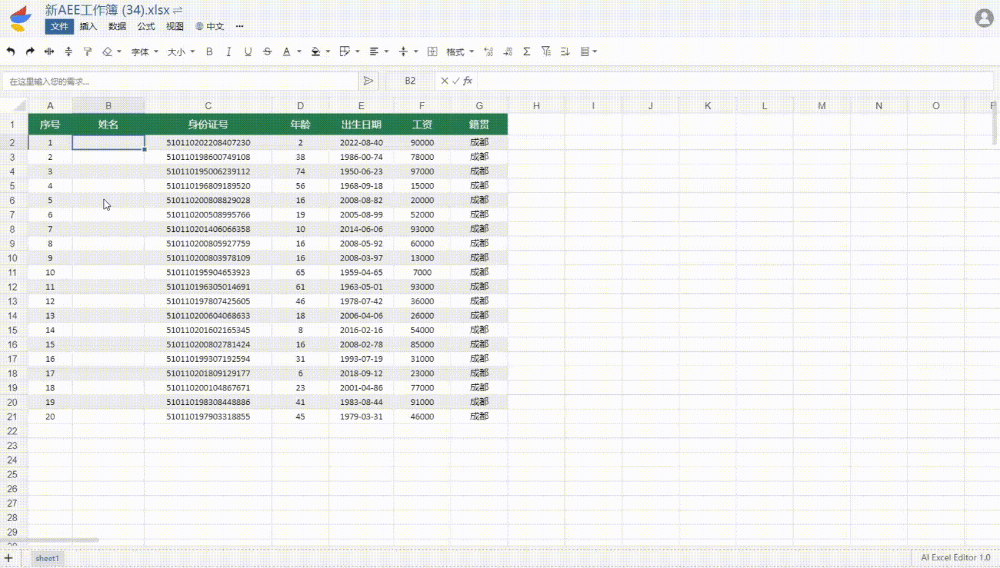Select the sheet1 tab at the bottom
The width and height of the screenshot is (1000, 568).
tap(47, 557)
